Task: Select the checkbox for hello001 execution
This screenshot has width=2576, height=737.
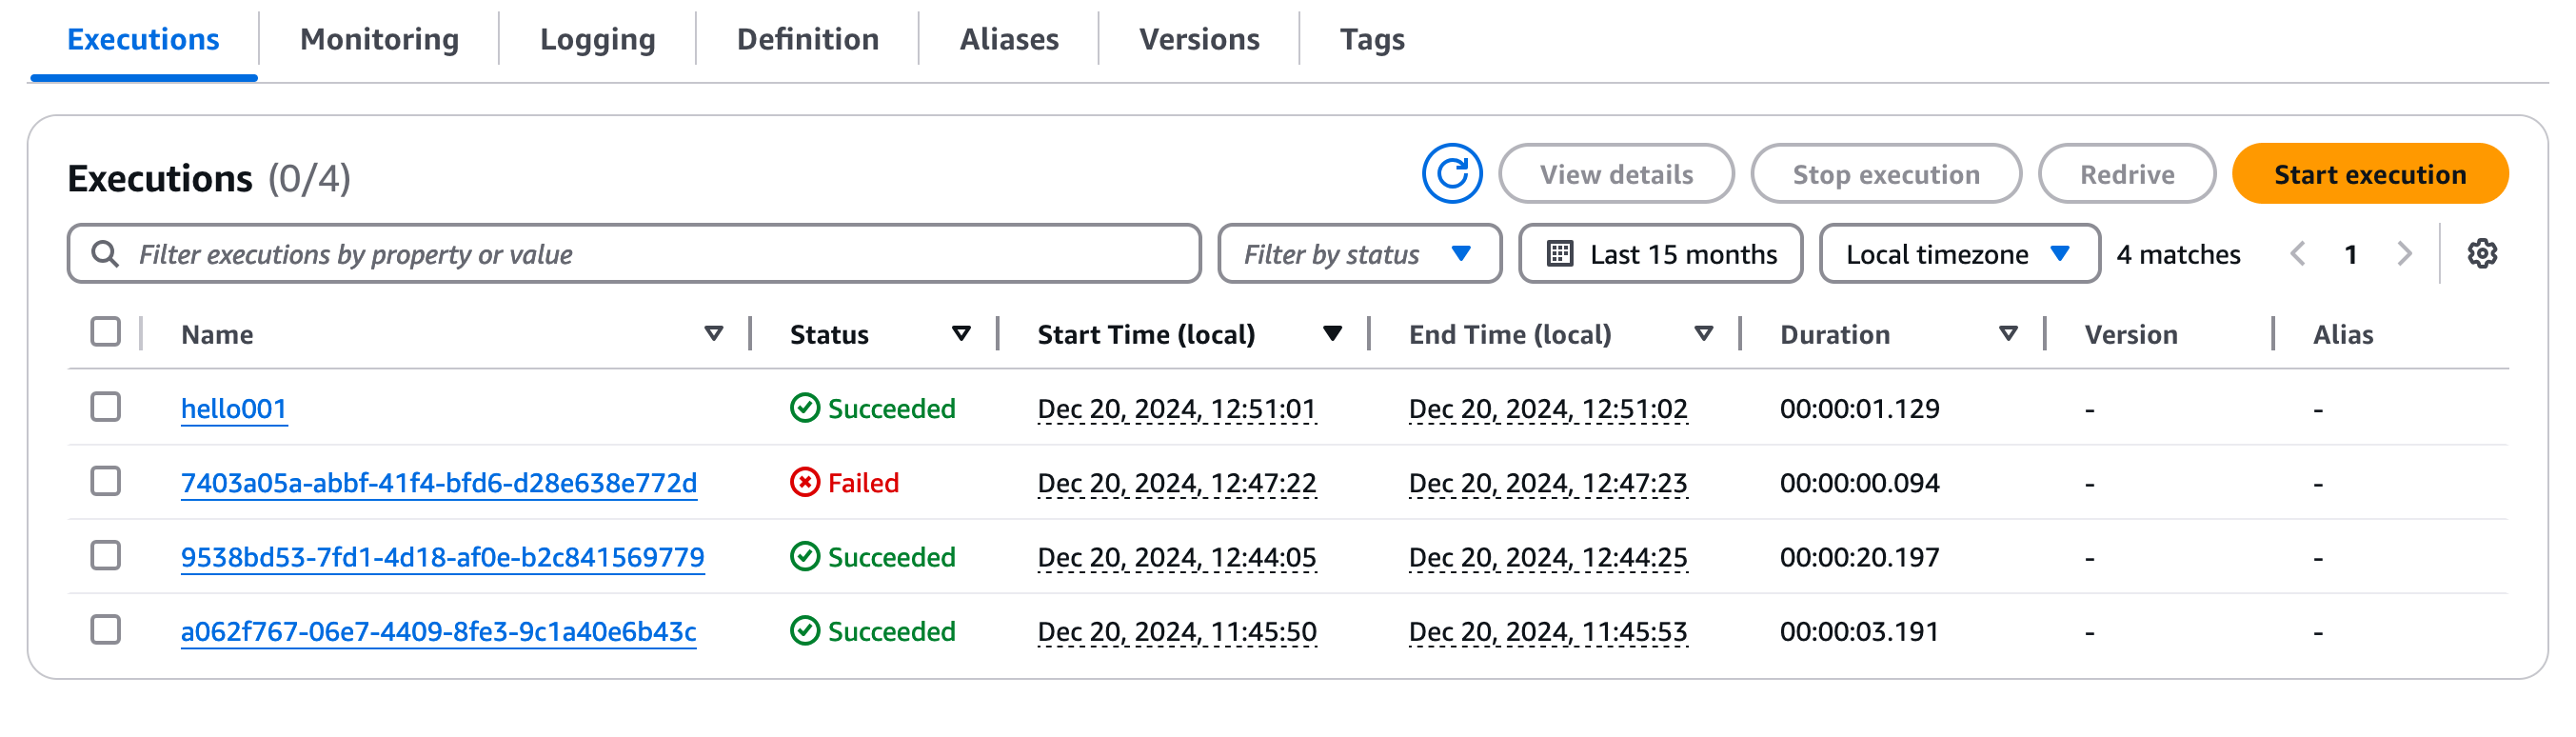Action: click(x=105, y=408)
